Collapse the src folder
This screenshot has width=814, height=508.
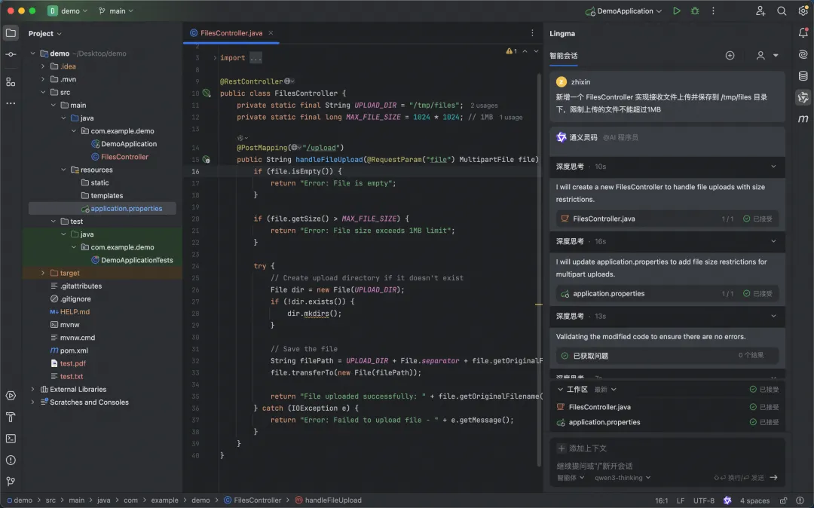point(43,93)
